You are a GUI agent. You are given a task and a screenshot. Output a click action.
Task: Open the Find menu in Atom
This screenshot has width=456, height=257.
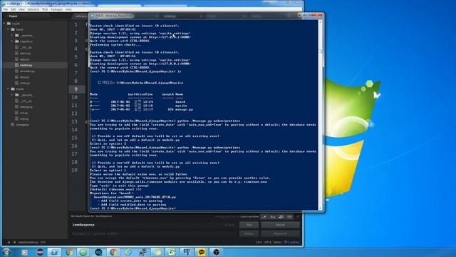[45, 9]
